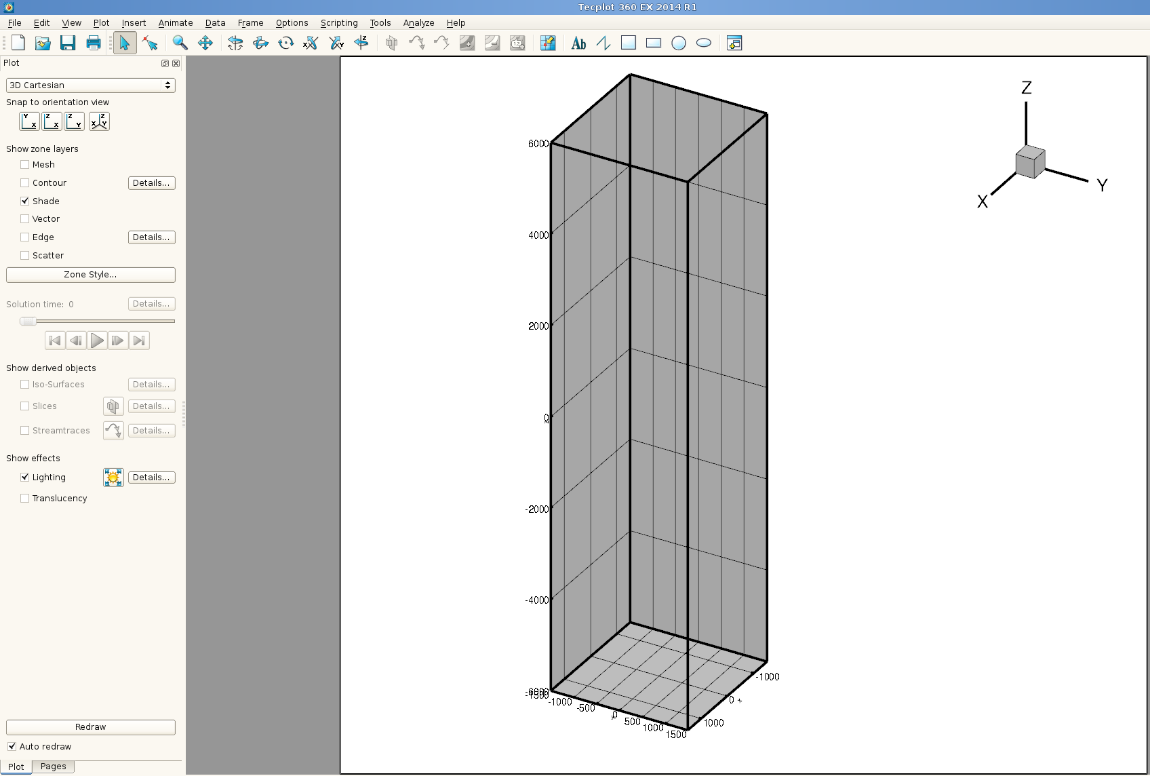This screenshot has width=1150, height=776.
Task: Select the Zoom magnifier tool
Action: pos(180,43)
